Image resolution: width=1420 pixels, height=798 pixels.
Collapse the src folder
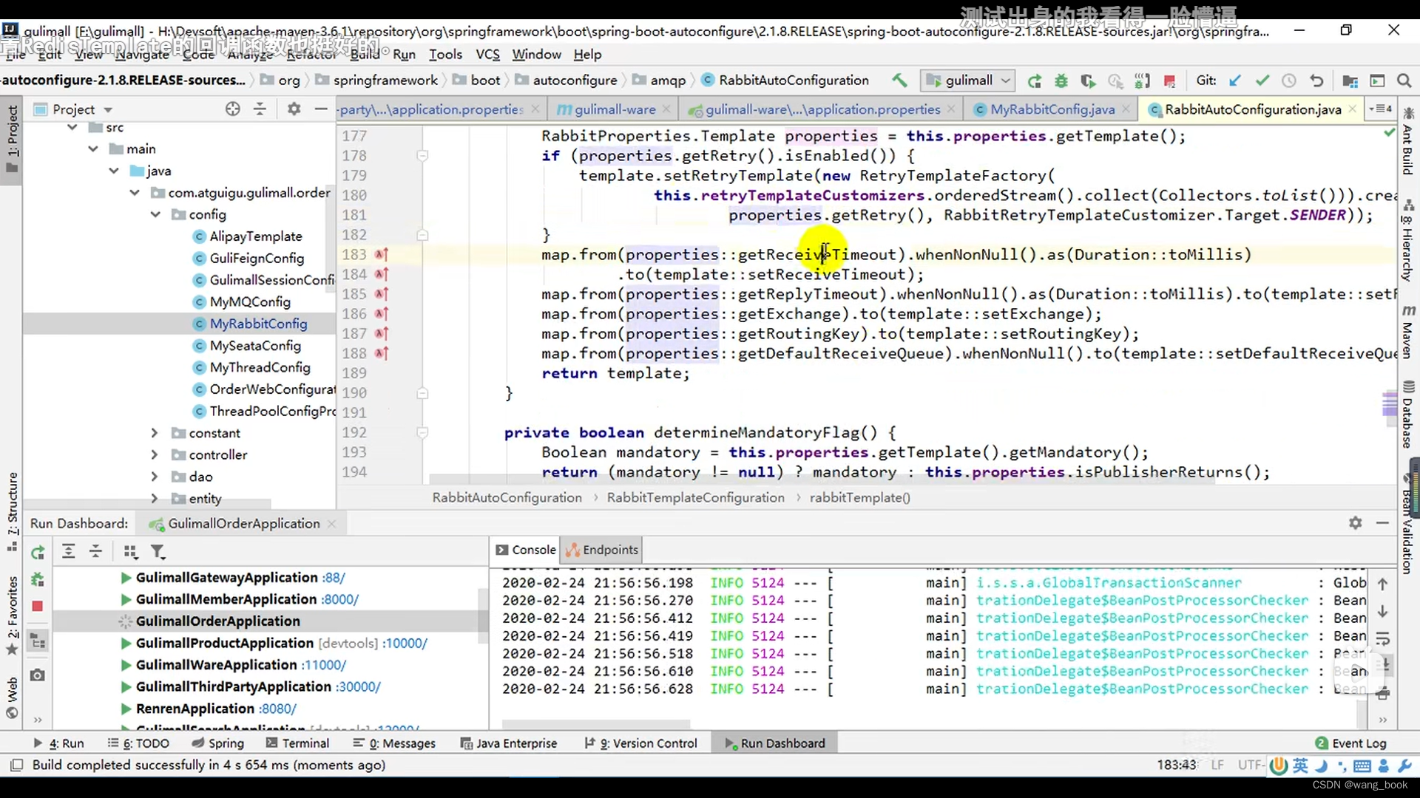(x=72, y=127)
